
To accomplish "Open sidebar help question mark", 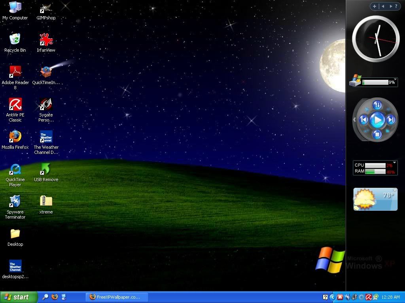I will 396,6.
